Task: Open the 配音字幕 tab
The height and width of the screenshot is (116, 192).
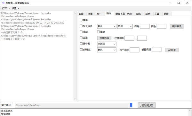Action: point(120,14)
